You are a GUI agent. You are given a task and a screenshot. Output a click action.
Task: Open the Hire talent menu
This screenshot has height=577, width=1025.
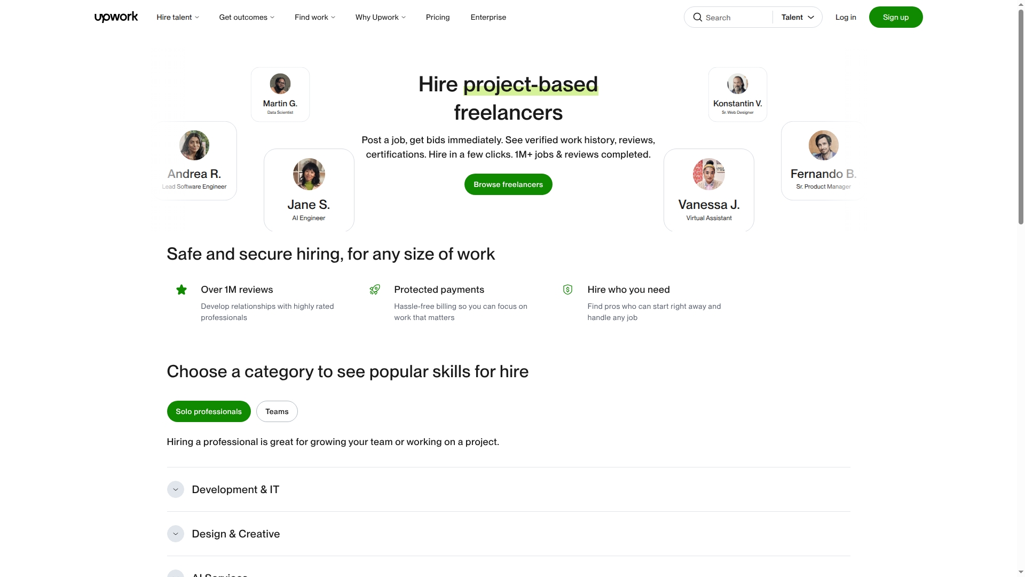tap(178, 17)
